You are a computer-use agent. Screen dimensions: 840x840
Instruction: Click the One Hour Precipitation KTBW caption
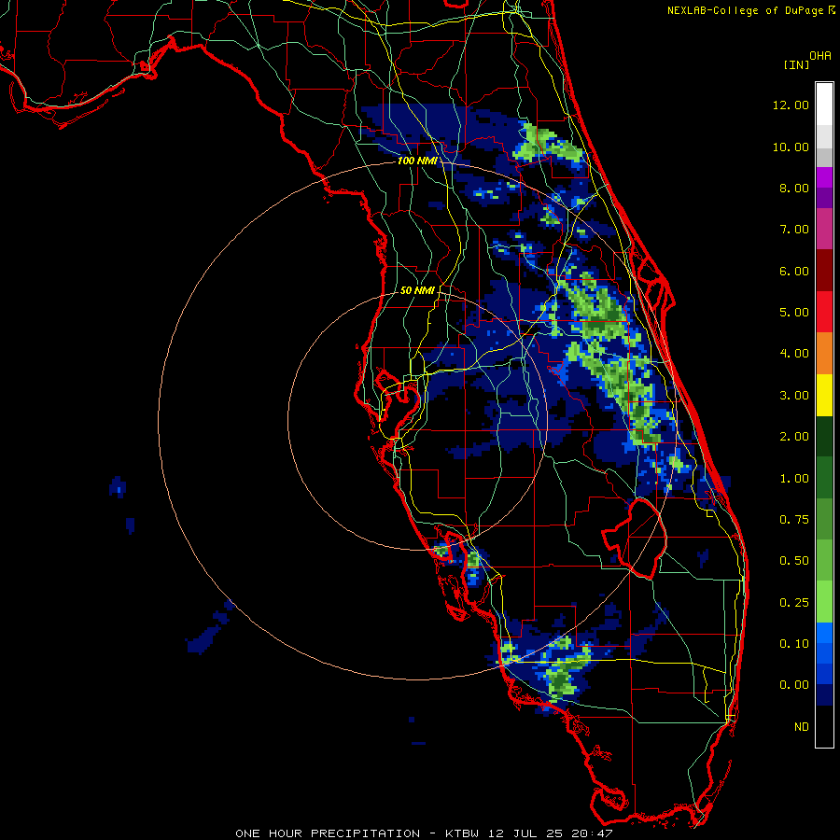[x=424, y=833]
